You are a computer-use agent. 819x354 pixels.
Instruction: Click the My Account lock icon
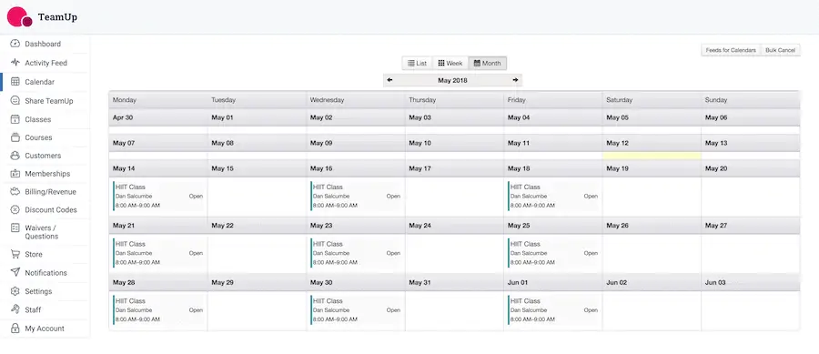click(15, 329)
